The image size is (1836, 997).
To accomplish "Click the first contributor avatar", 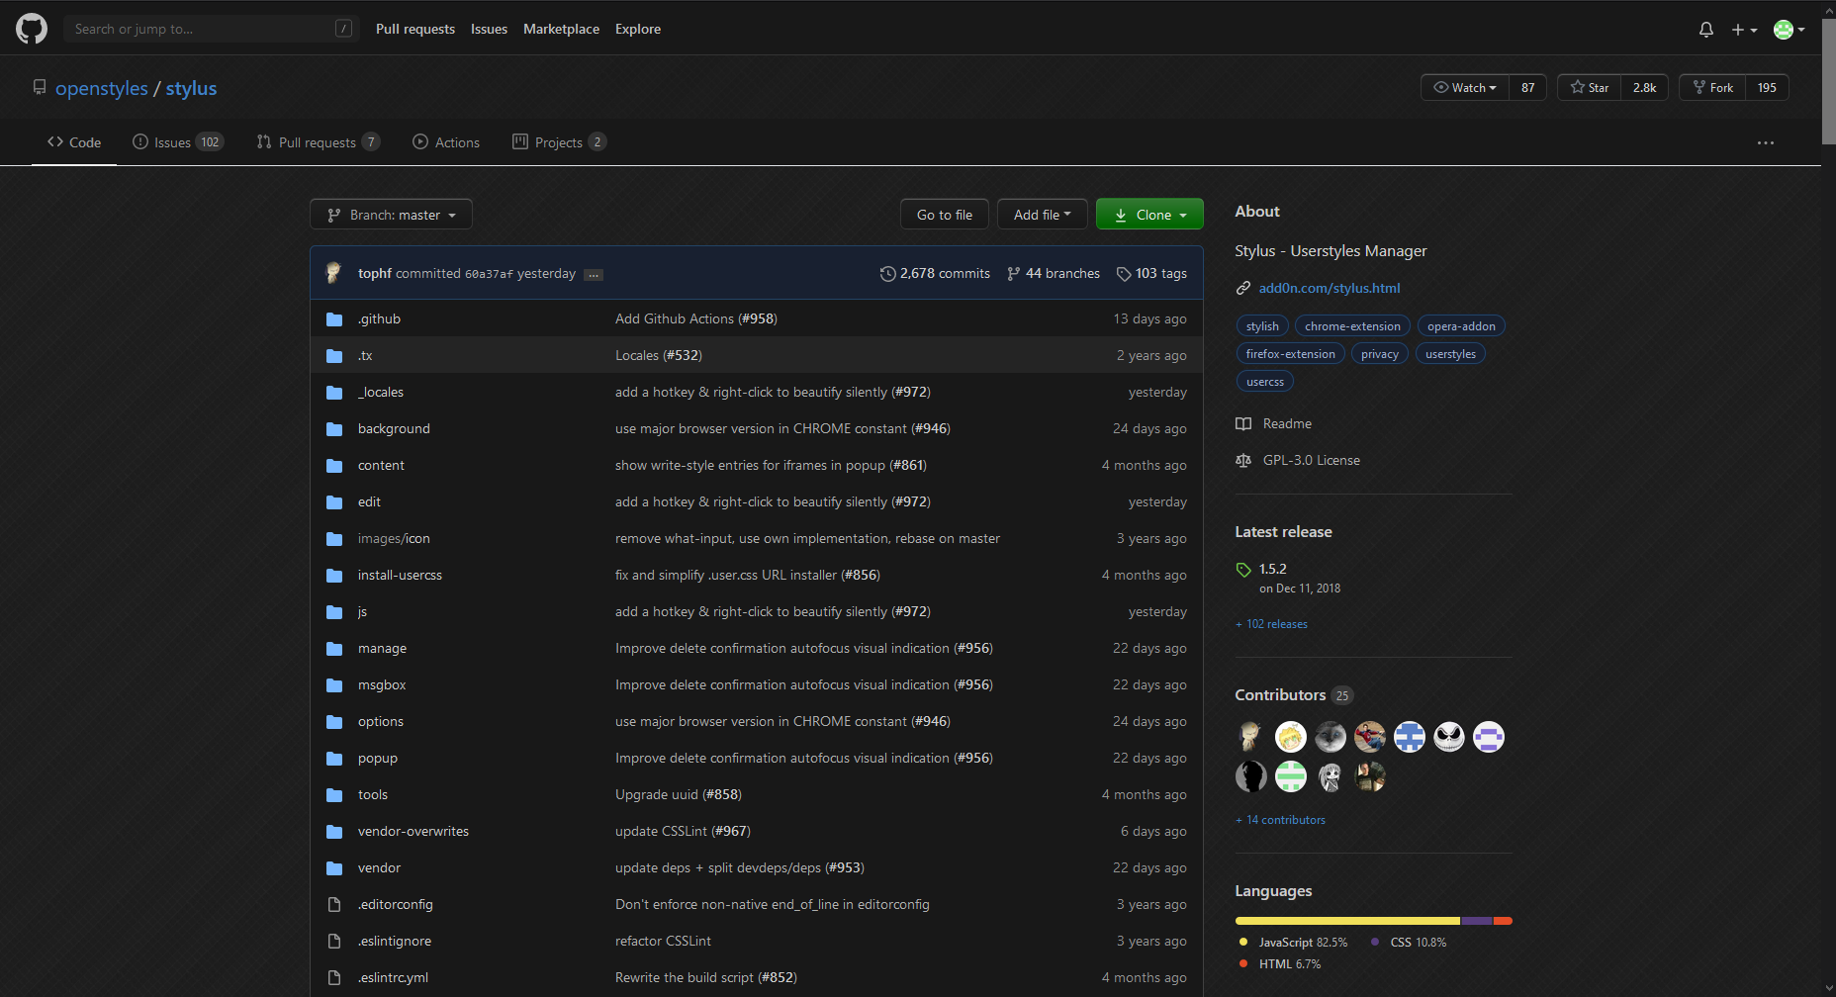I will coord(1251,737).
